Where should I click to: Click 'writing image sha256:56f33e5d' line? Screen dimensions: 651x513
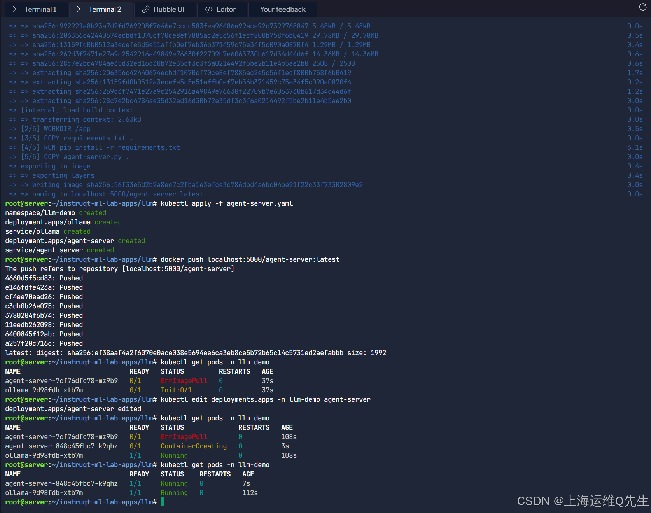tap(186, 185)
